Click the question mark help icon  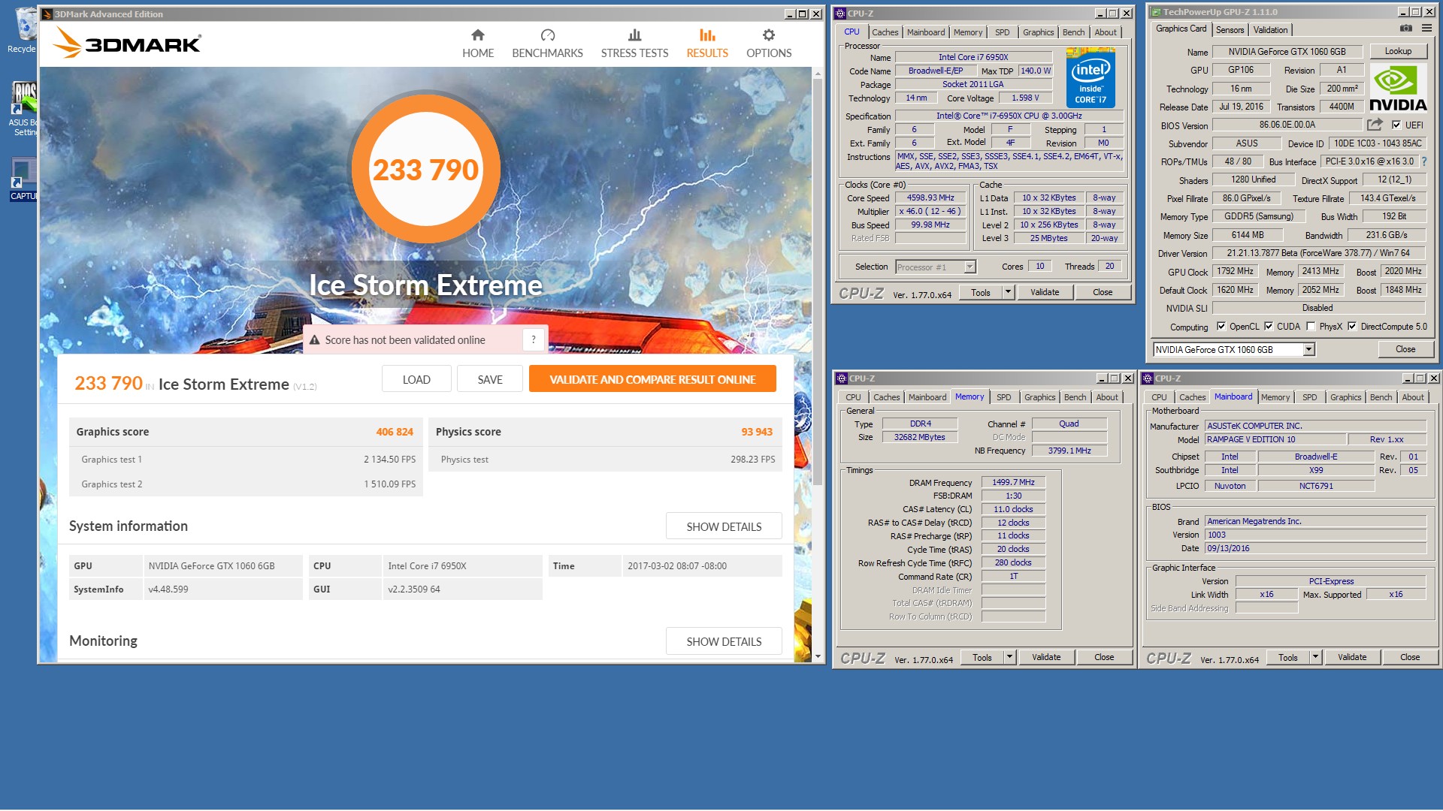click(534, 339)
